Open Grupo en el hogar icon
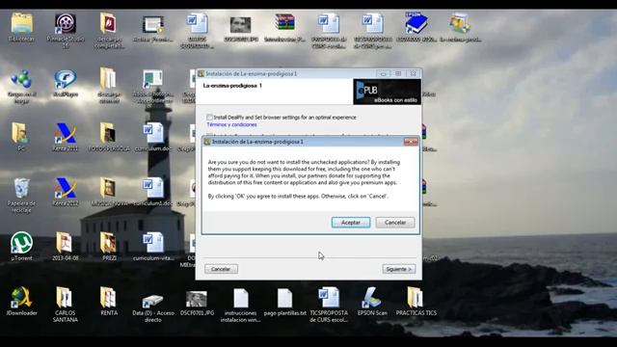This screenshot has height=347, width=617. [x=21, y=86]
